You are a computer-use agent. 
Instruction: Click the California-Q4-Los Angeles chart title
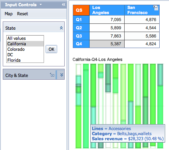tap(97, 59)
